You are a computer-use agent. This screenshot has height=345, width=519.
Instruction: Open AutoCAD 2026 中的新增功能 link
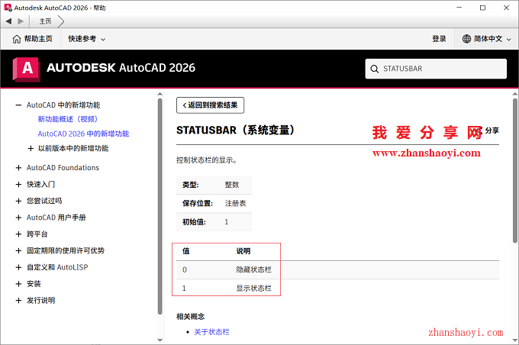[x=83, y=134]
